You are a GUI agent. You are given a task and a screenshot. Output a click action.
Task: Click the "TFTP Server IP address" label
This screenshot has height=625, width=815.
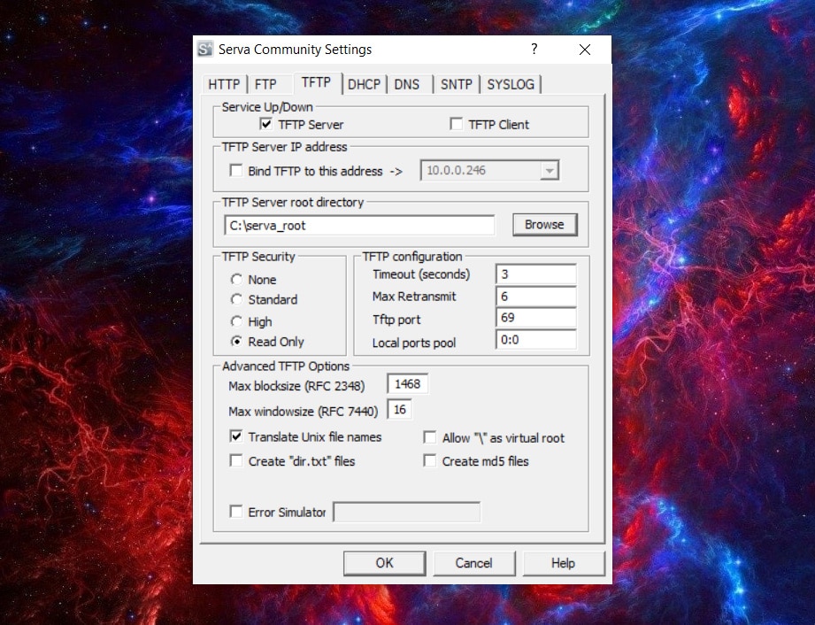tap(284, 147)
